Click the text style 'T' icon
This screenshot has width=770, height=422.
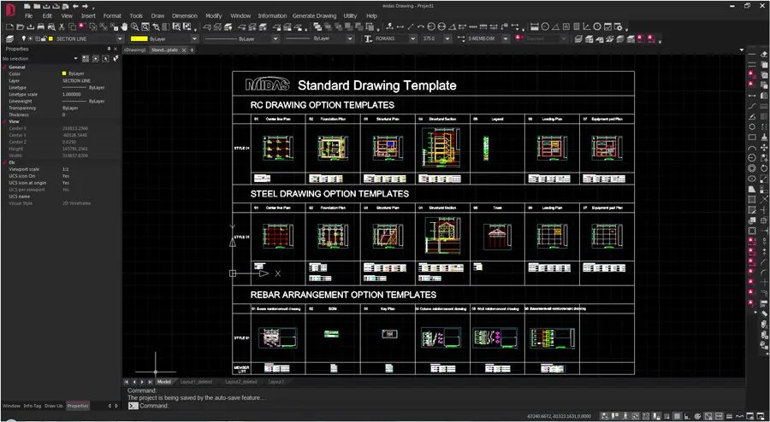(x=369, y=38)
